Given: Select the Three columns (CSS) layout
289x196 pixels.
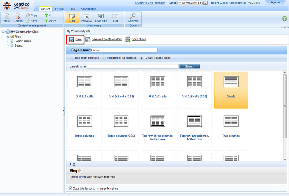Looking at the screenshot, I should (x=121, y=129).
